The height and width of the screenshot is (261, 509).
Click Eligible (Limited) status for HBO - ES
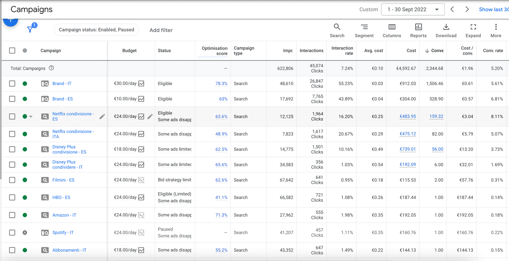click(x=174, y=194)
